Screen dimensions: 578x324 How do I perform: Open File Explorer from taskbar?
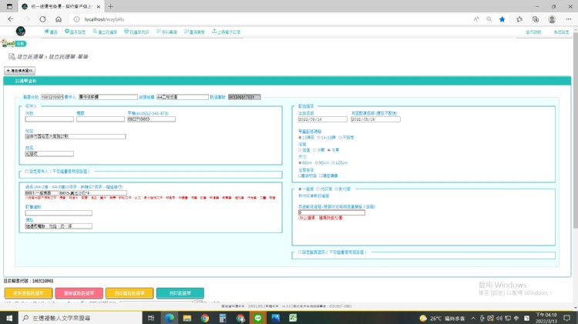tap(187, 318)
